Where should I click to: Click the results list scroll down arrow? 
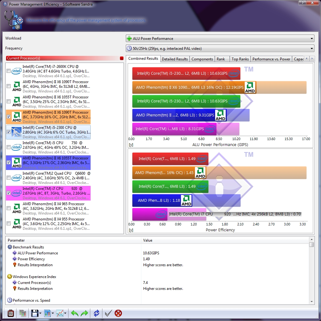pyautogui.click(x=311, y=302)
